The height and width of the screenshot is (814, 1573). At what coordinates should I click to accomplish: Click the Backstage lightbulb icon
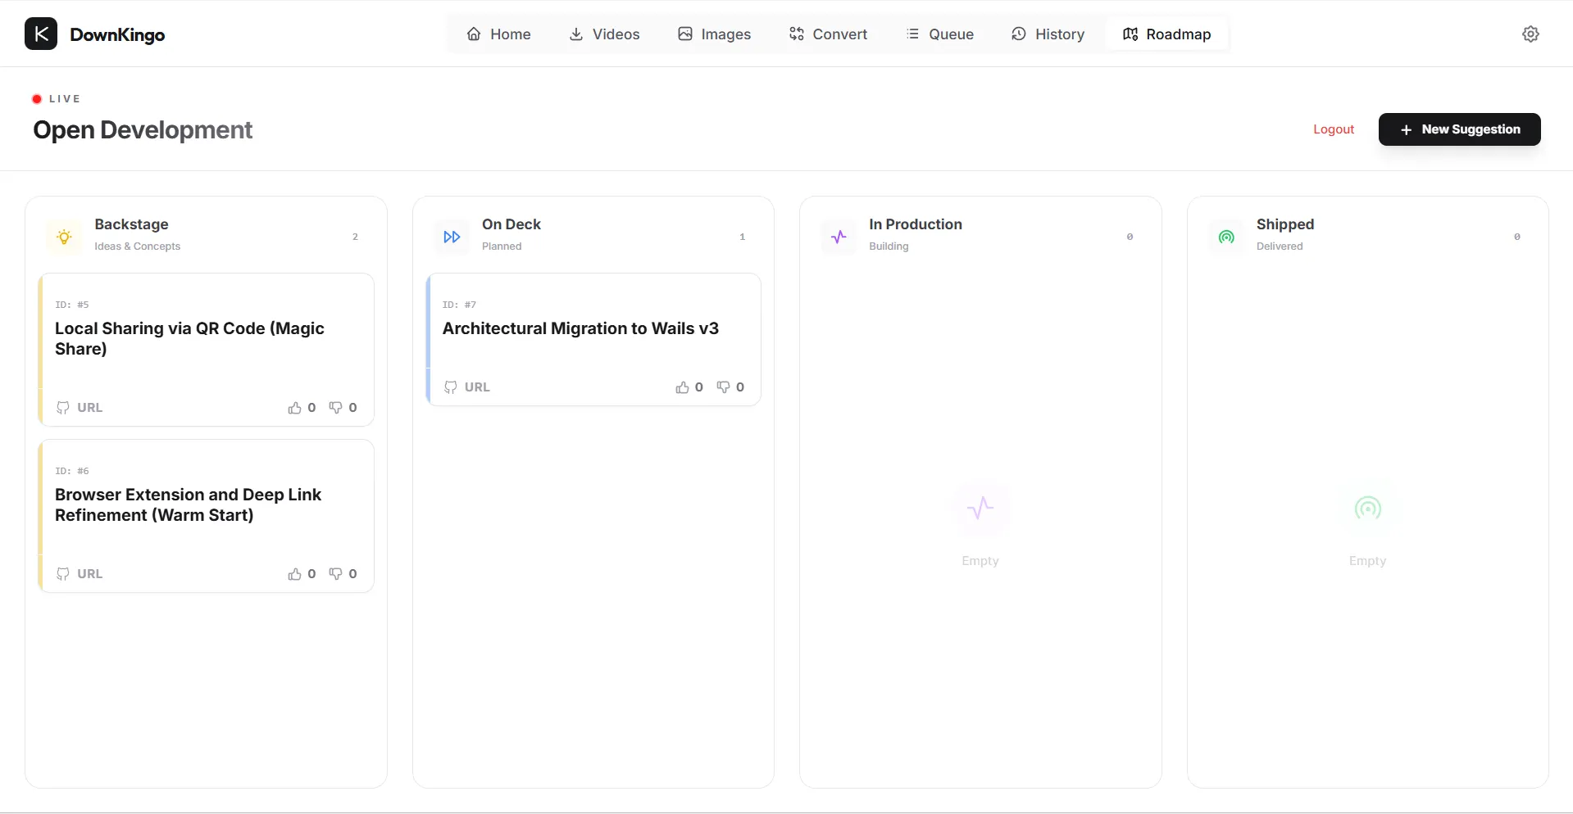64,236
